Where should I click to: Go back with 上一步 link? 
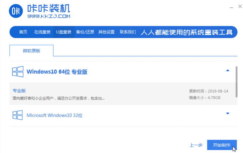[x=196, y=145]
